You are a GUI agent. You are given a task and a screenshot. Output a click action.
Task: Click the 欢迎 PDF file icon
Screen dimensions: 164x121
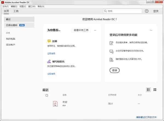pos(55,104)
